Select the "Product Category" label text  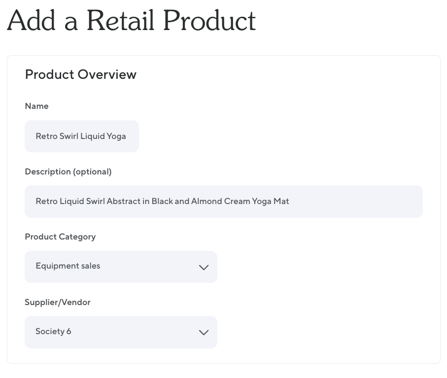coord(60,237)
